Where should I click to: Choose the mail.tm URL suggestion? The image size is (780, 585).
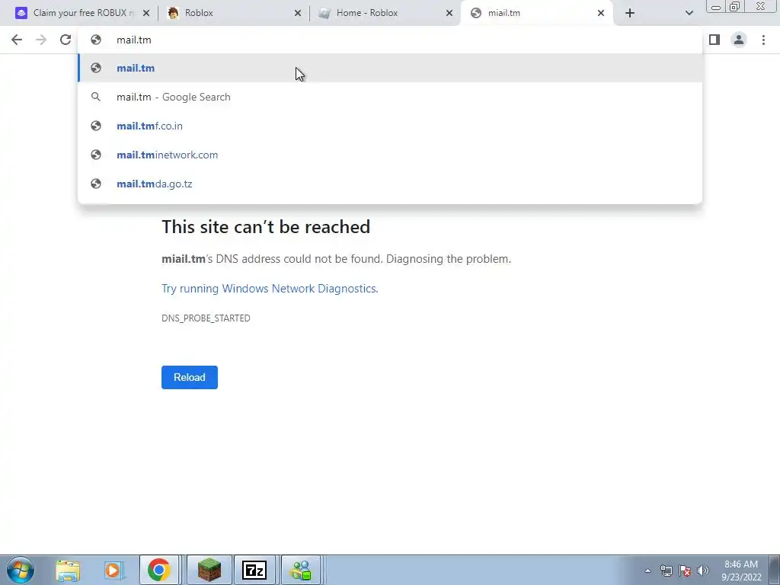coord(390,68)
